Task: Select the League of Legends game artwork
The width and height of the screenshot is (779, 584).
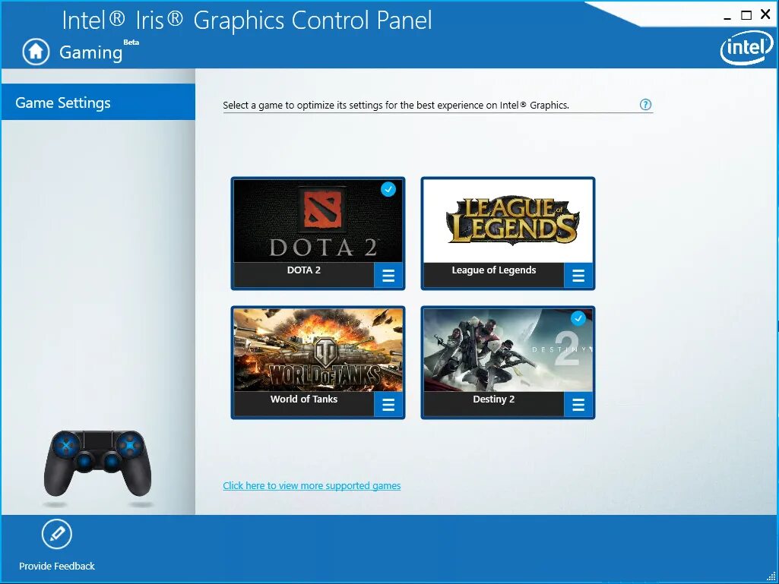Action: click(x=508, y=221)
